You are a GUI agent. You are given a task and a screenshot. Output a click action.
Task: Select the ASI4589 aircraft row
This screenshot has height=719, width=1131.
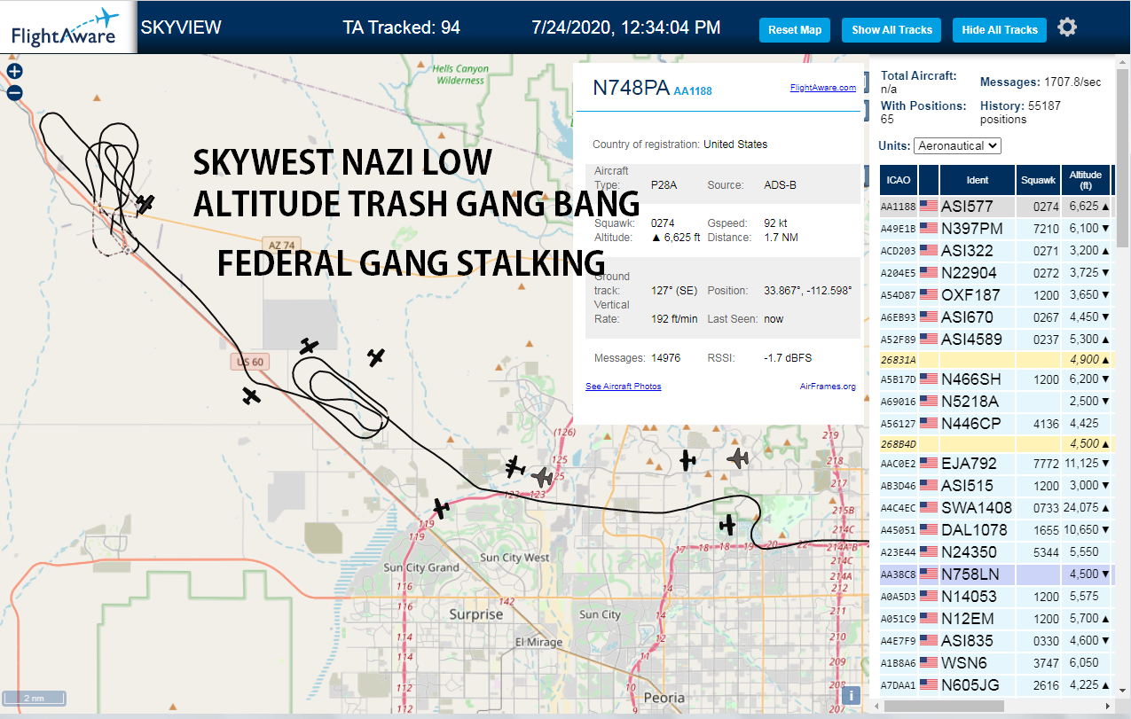995,340
